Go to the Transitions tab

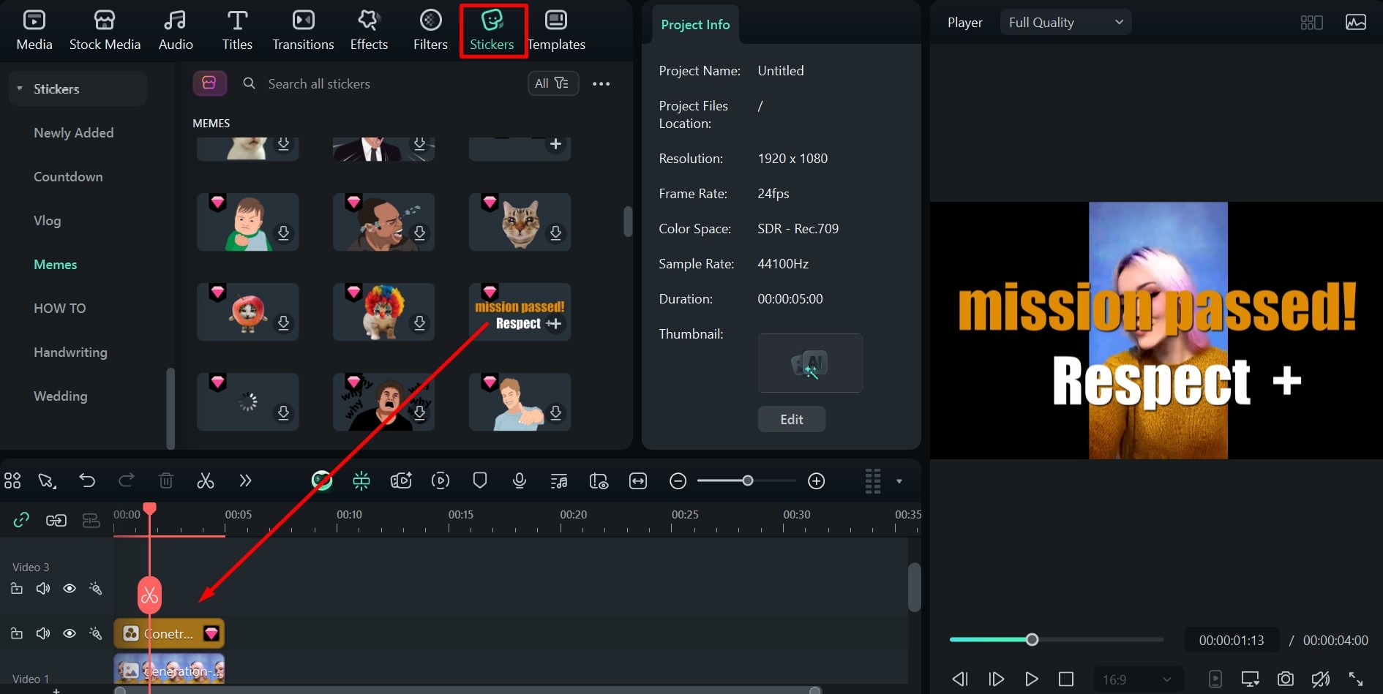click(303, 31)
